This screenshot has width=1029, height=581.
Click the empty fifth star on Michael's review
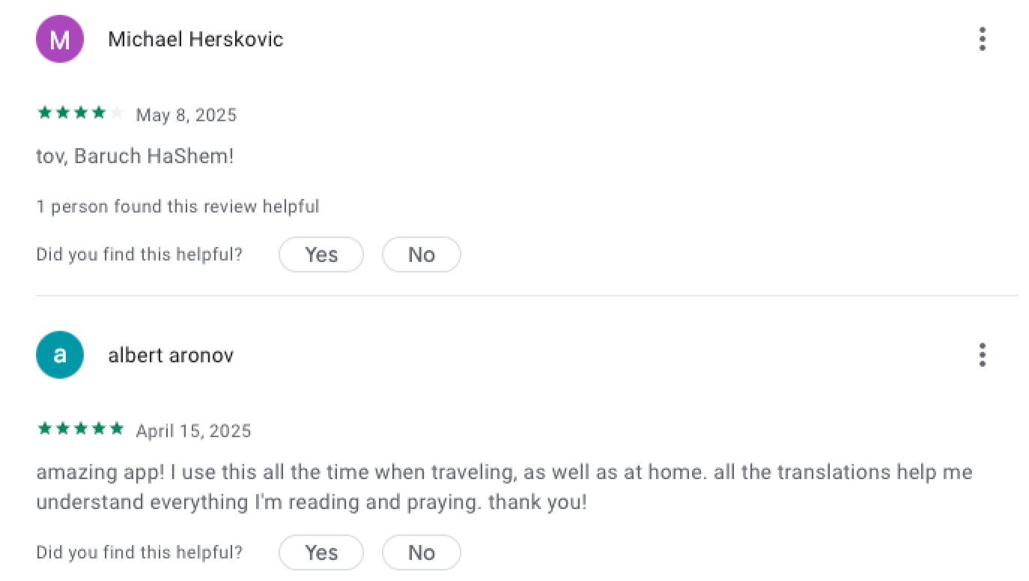[x=116, y=114]
